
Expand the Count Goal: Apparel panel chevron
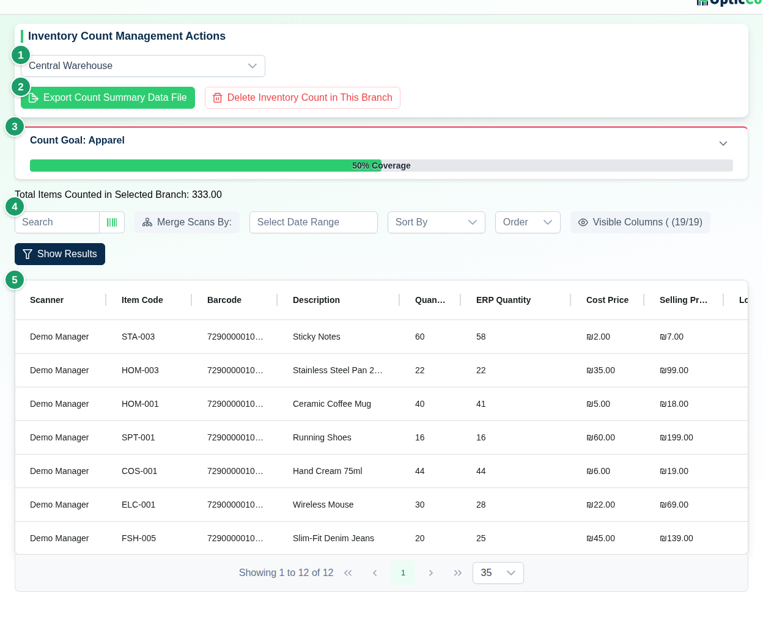[723, 144]
